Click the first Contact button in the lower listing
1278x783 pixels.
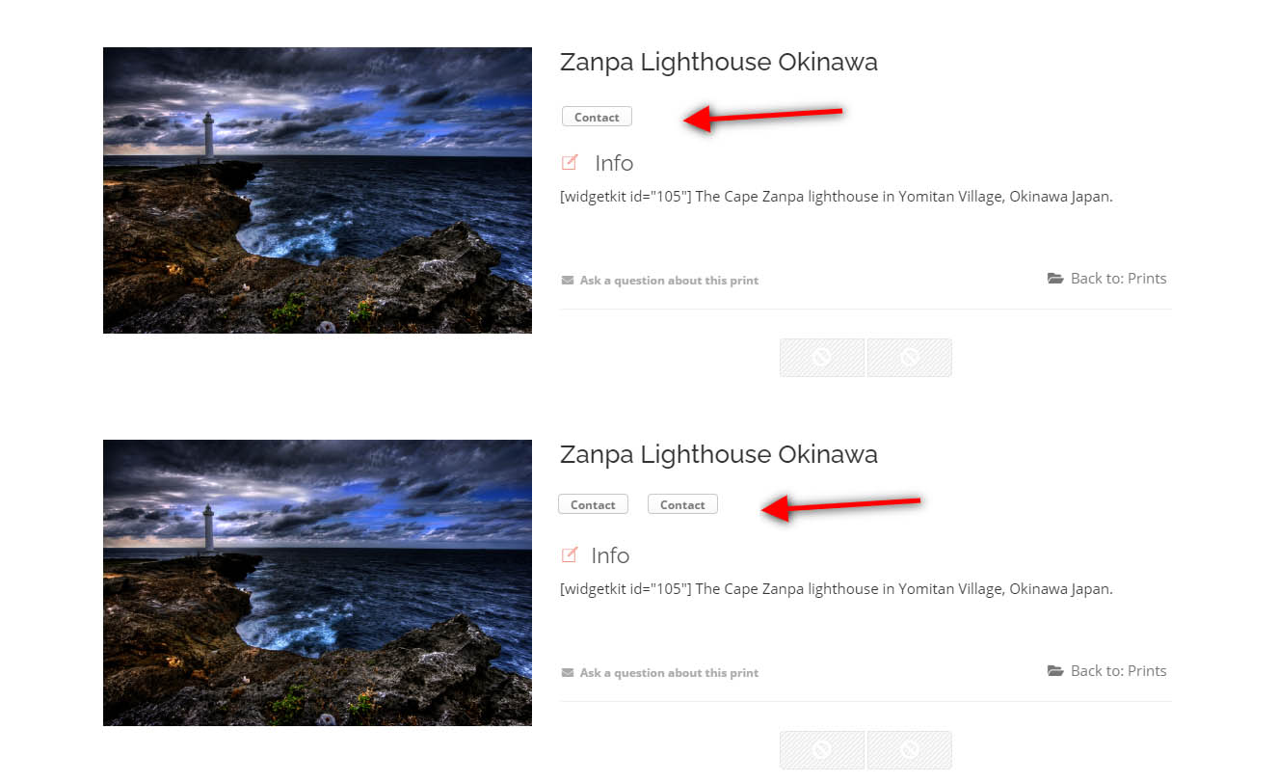click(x=593, y=504)
